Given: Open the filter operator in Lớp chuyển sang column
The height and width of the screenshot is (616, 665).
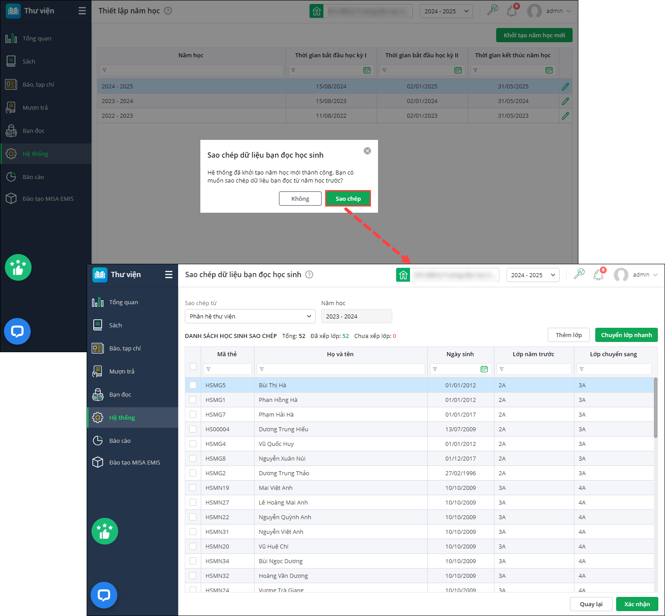Looking at the screenshot, I should coord(581,369).
